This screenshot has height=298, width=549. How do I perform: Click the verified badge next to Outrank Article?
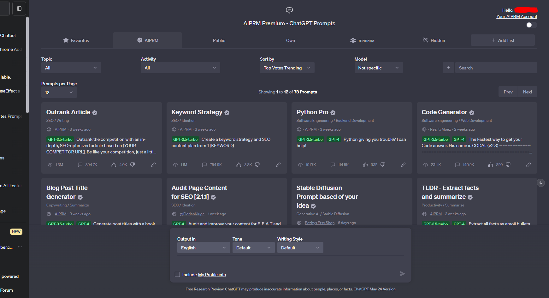click(x=95, y=113)
